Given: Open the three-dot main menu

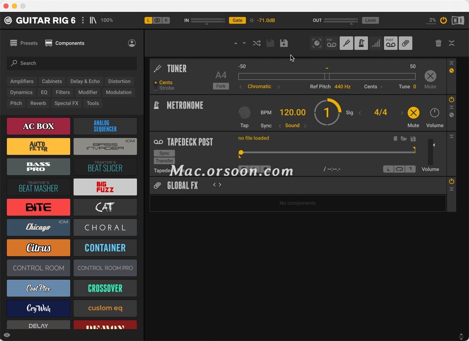Looking at the screenshot, I should pyautogui.click(x=83, y=20).
